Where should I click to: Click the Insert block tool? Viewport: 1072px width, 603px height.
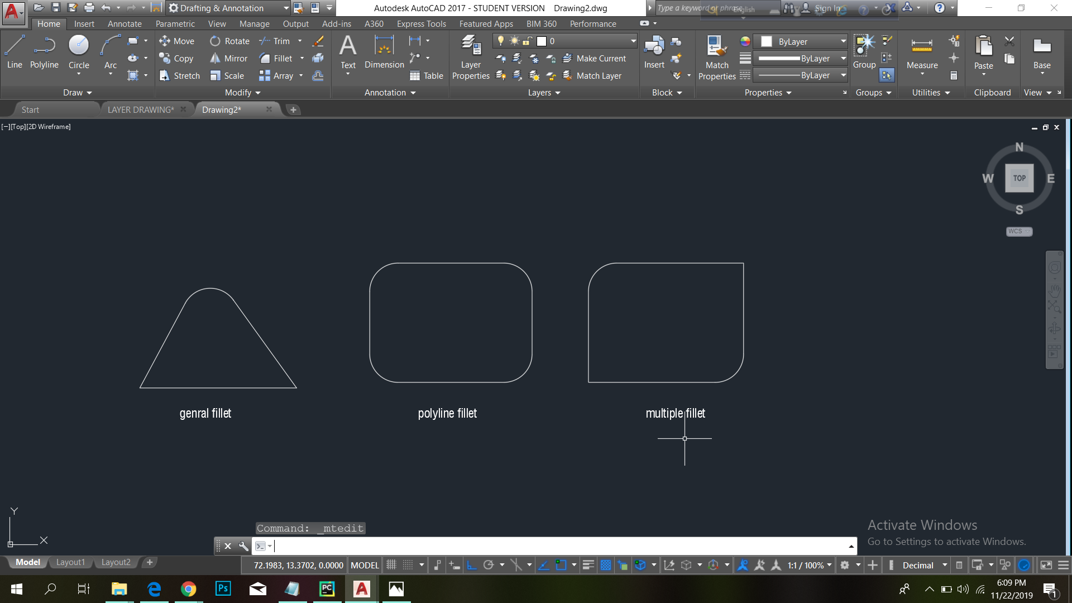tap(654, 51)
